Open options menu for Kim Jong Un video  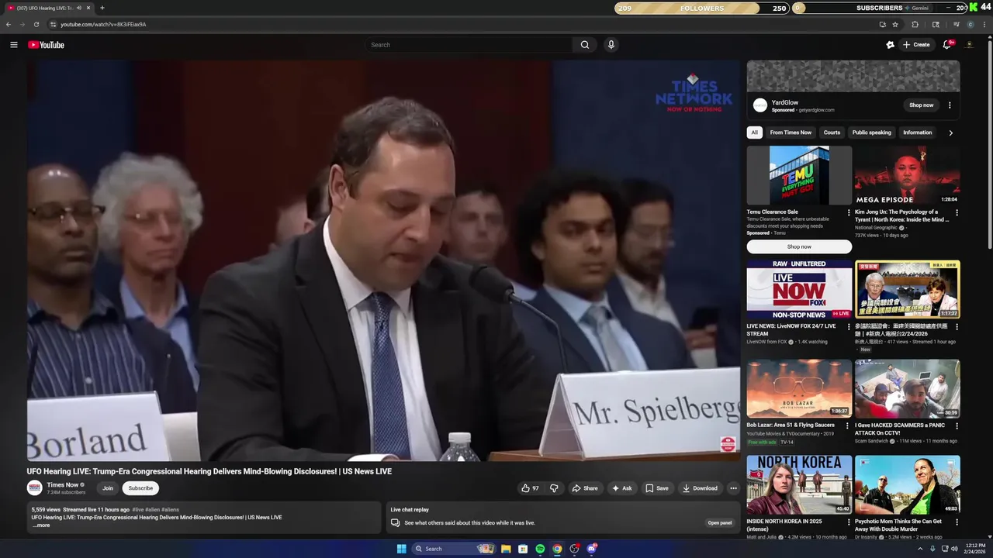(x=957, y=212)
